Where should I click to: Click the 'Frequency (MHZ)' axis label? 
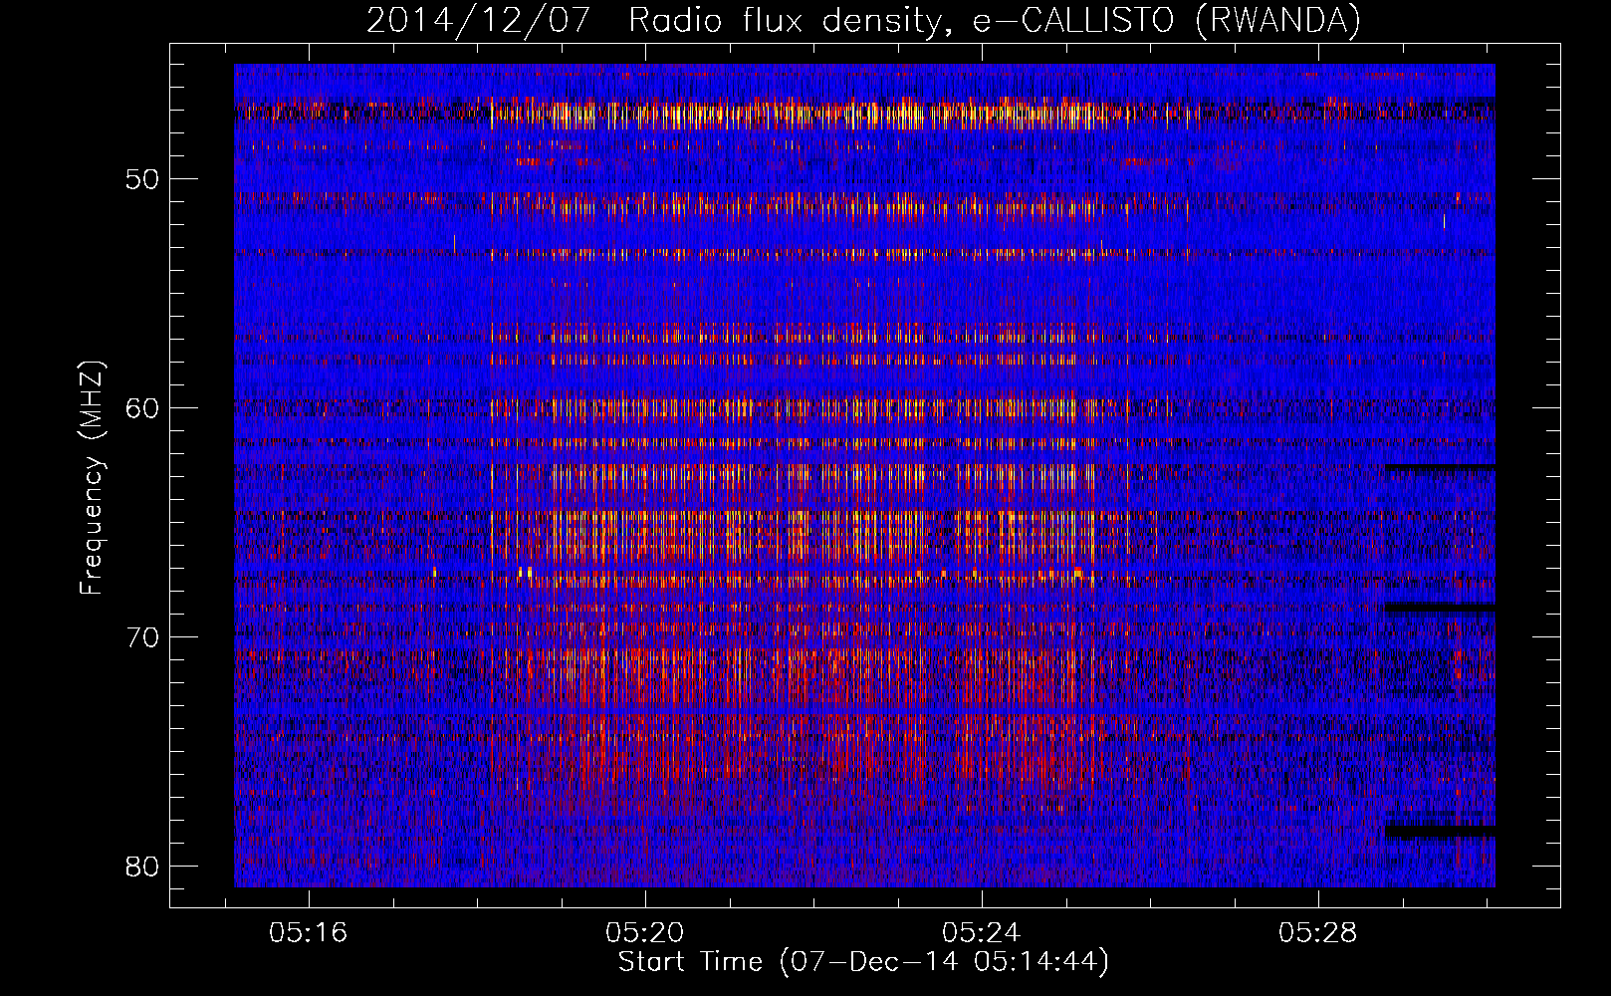pos(91,477)
